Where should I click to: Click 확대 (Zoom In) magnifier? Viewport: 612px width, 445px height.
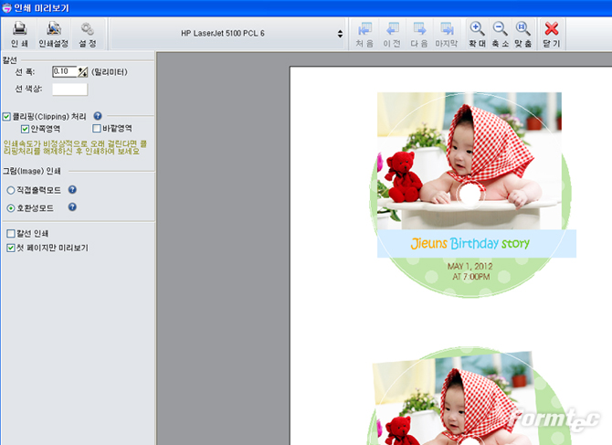(x=477, y=35)
